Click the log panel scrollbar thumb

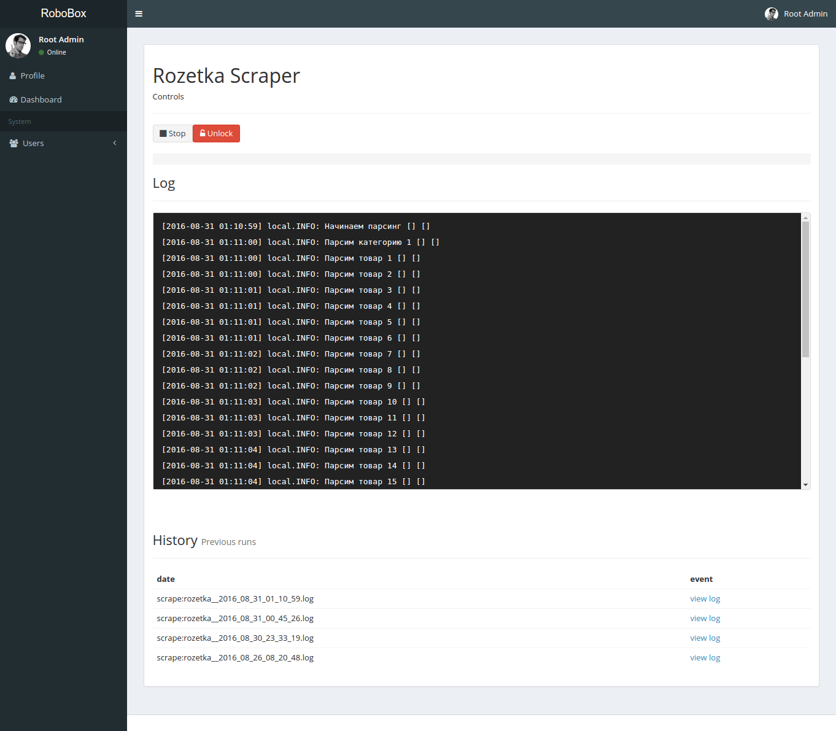[x=805, y=289]
